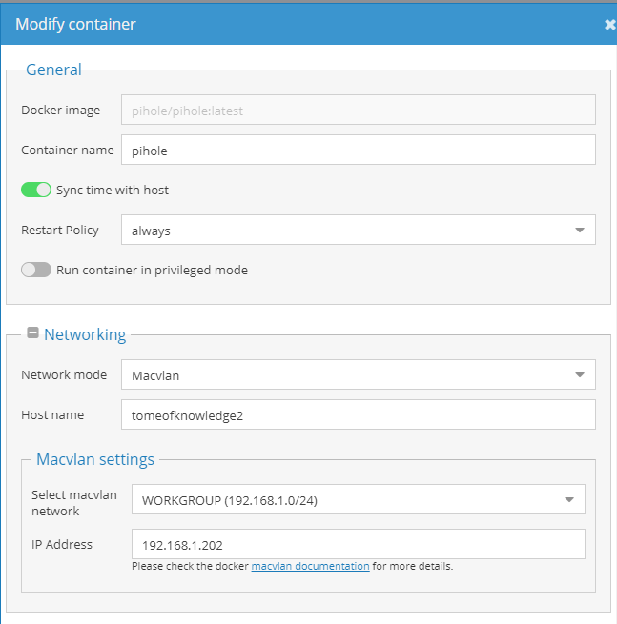This screenshot has height=624, width=617.
Task: Focus the Container name input field
Action: 359,150
